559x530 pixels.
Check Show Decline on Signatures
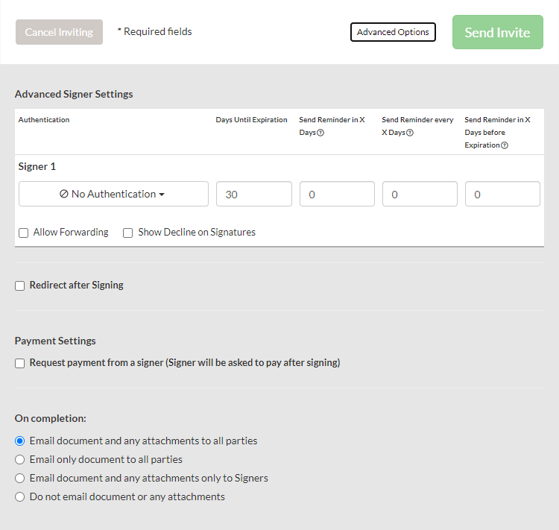pyautogui.click(x=128, y=233)
